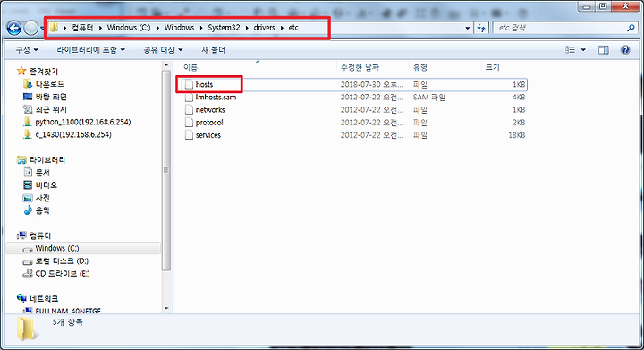Click the navigation pane scrollbar down arrow
This screenshot has width=644, height=350.
coord(166,308)
